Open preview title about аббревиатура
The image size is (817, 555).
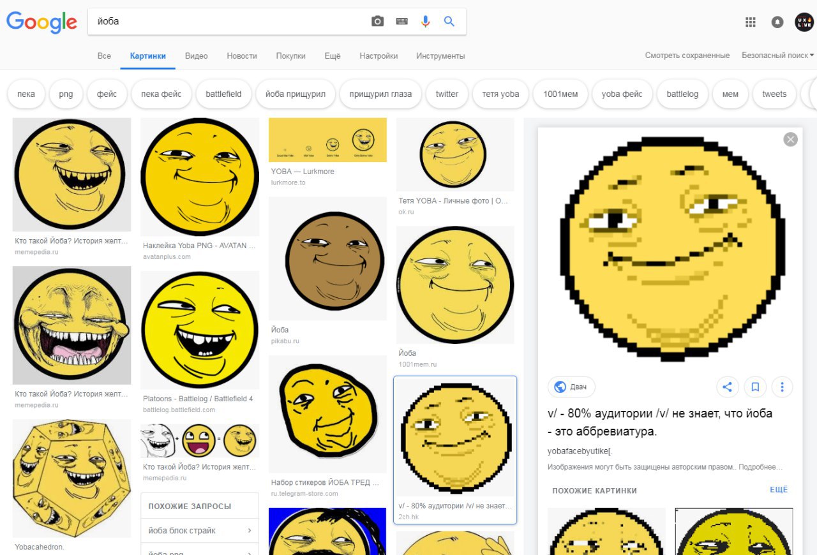click(660, 422)
